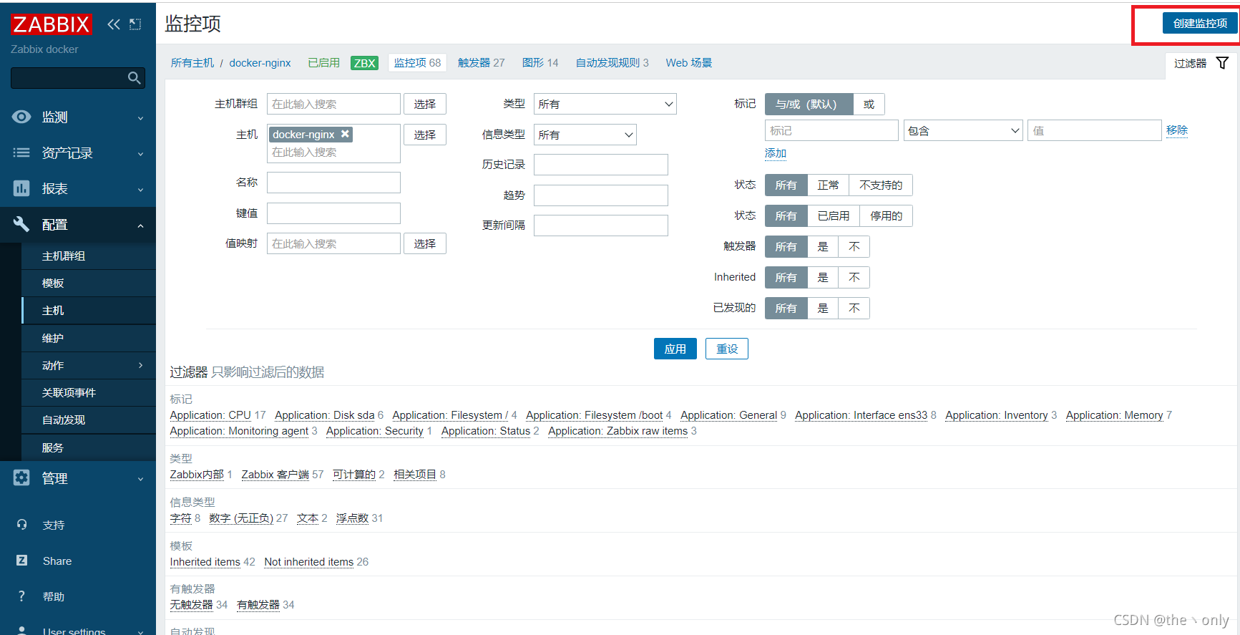Click the eye icon for 监测
Image resolution: width=1240 pixels, height=635 pixels.
point(21,117)
